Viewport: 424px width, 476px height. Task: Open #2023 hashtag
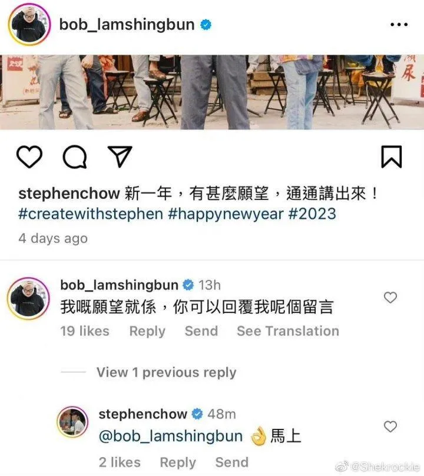coord(312,214)
